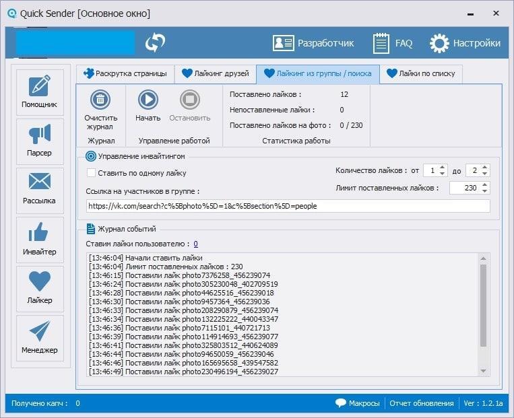Click the disabled Остановить stop button
Screen dimensions: 514x418
190,106
